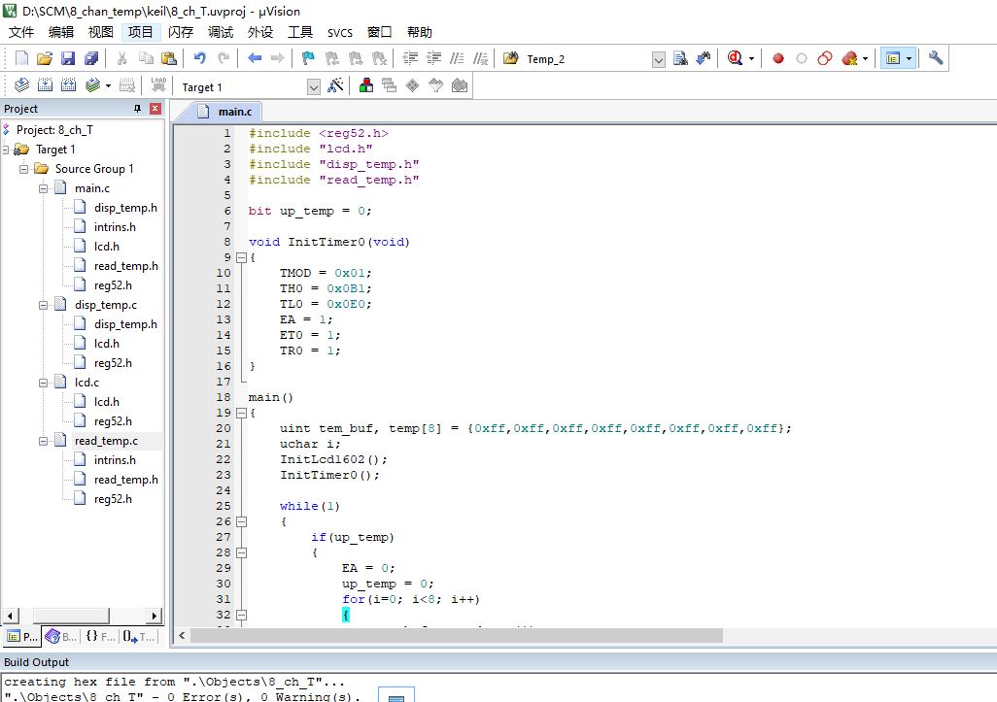Undo the last edit
Screen dimensions: 997x702
pyautogui.click(x=199, y=58)
